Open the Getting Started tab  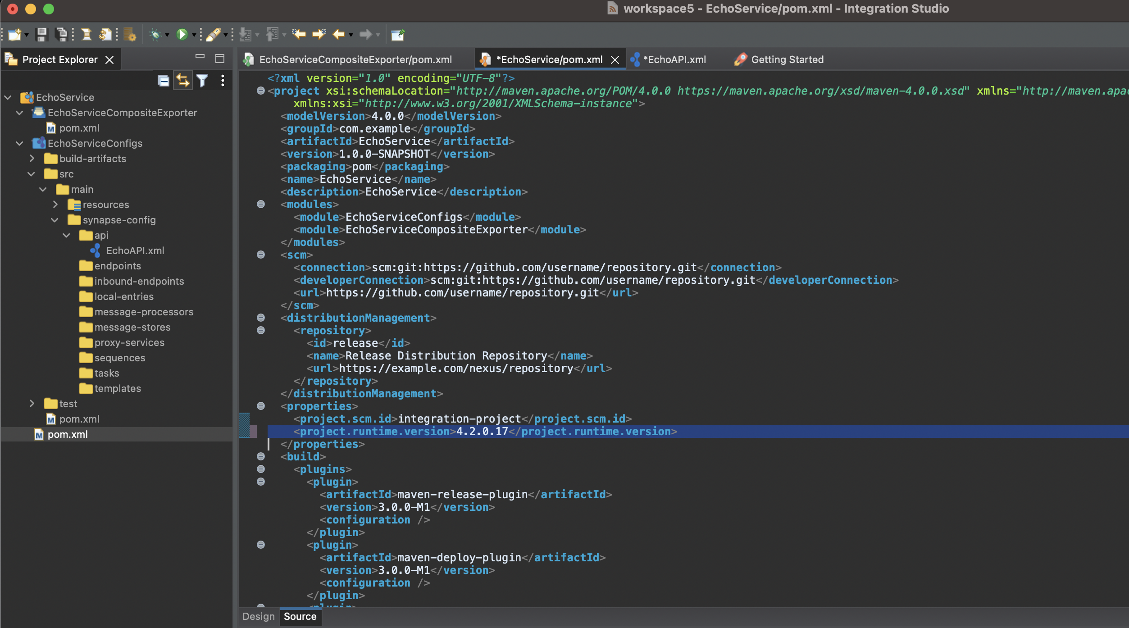[779, 60]
